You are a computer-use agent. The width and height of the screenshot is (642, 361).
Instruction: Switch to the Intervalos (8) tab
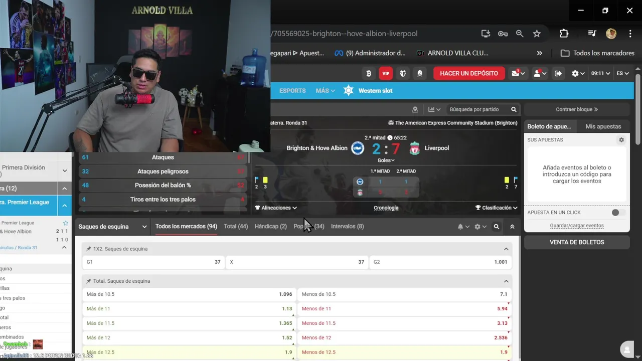click(x=348, y=227)
